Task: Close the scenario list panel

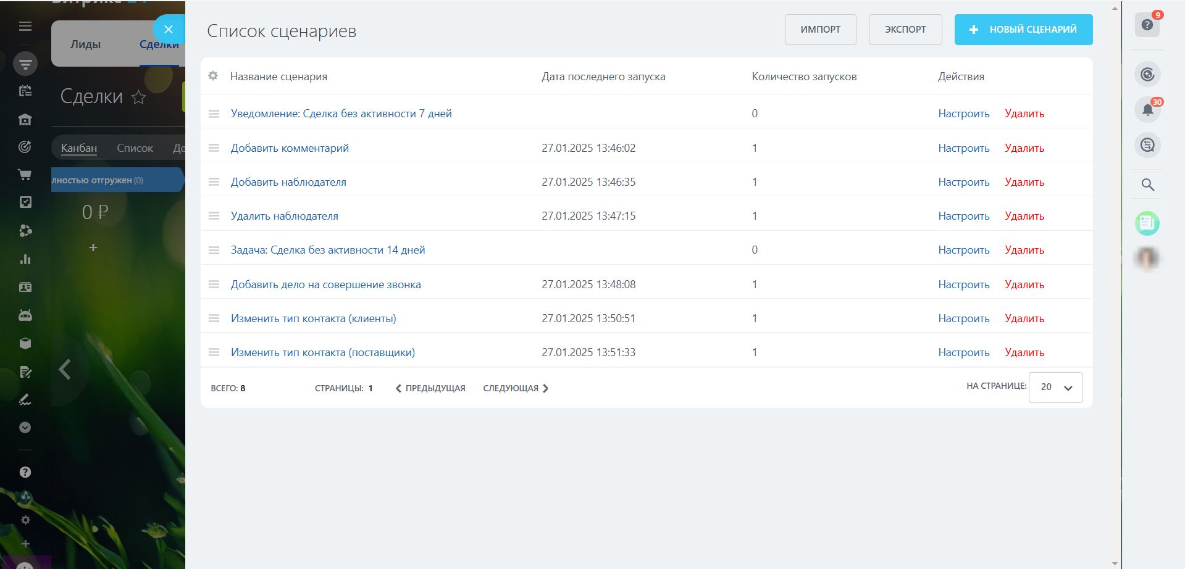Action: click(x=168, y=29)
